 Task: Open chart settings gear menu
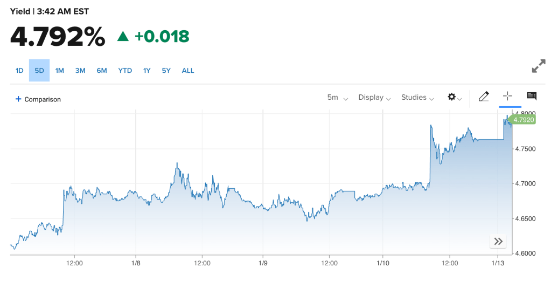tap(454, 97)
